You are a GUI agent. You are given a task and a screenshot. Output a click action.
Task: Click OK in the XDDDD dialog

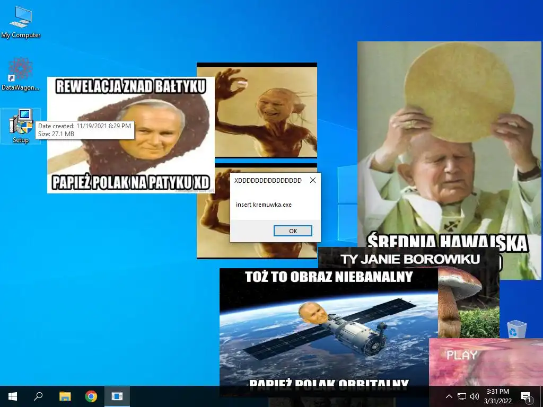(293, 231)
